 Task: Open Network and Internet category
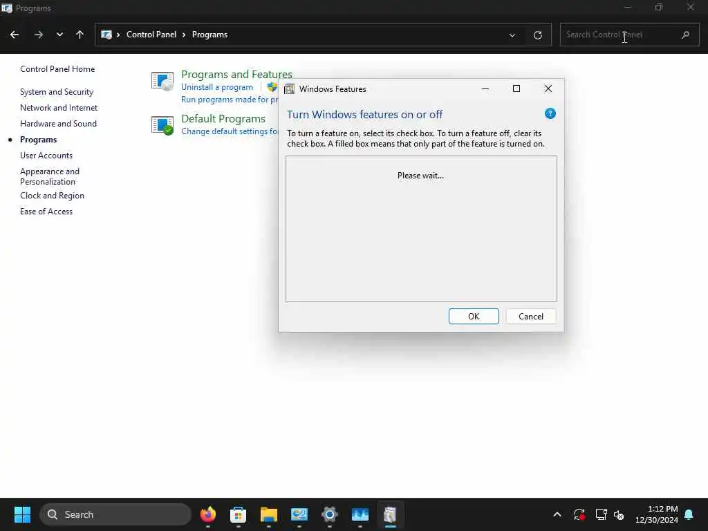59,108
